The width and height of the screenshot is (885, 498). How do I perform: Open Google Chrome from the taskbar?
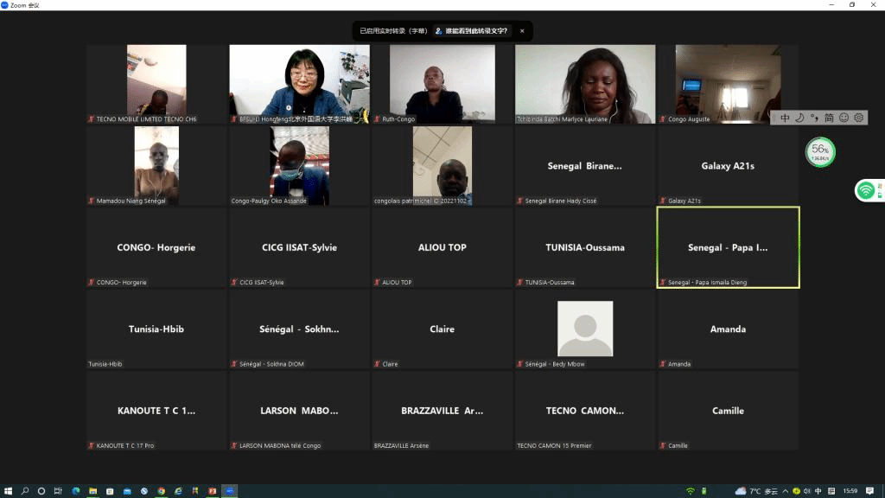coord(161,491)
